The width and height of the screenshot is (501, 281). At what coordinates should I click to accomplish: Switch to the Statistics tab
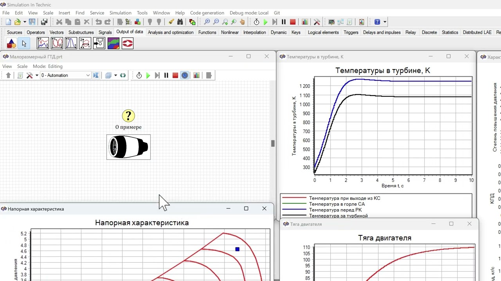(x=450, y=32)
